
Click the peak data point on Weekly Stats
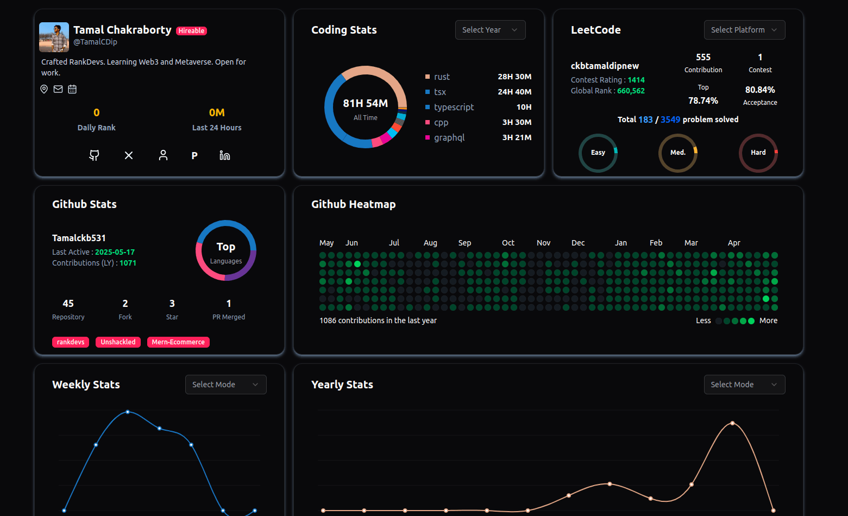pos(128,412)
